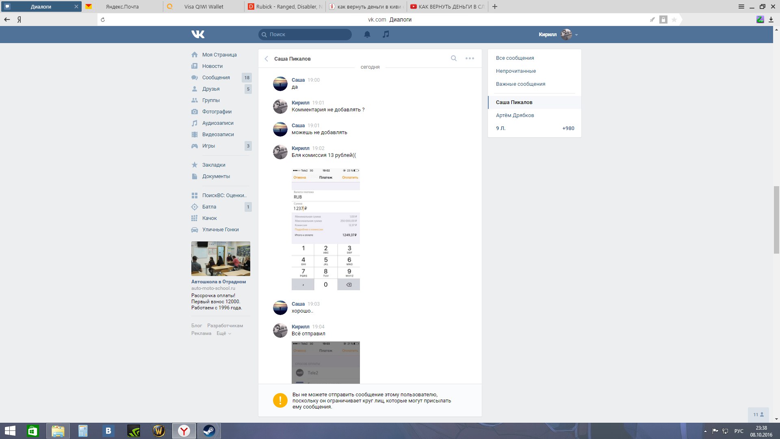
Task: Expand the Кирилл profile menu
Action: [x=558, y=35]
